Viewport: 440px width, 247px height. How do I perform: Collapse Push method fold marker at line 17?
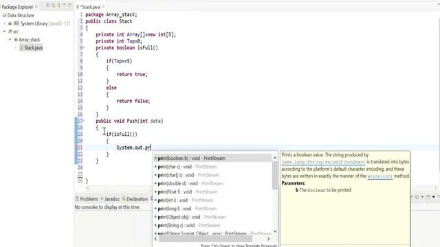(x=84, y=121)
